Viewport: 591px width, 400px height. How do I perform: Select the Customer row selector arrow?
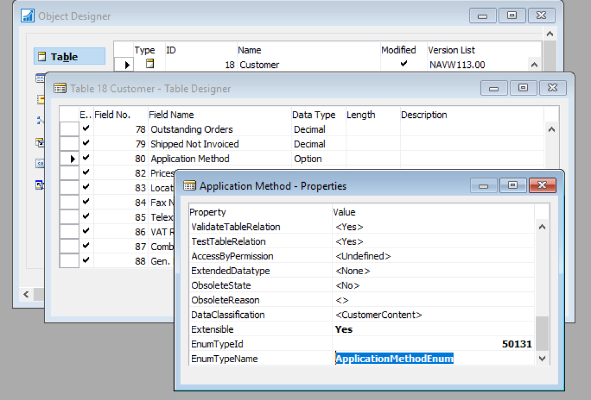click(x=127, y=65)
